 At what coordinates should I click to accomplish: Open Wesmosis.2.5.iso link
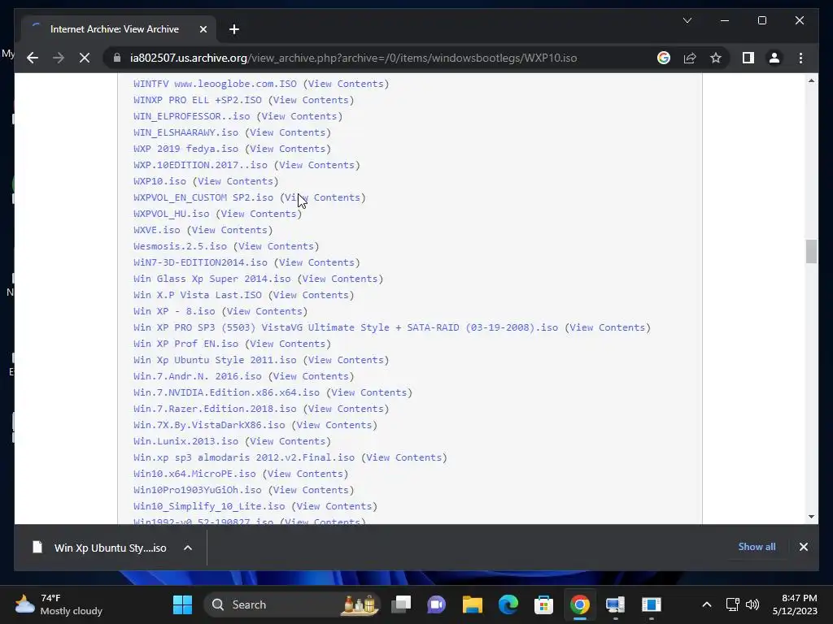tap(180, 246)
